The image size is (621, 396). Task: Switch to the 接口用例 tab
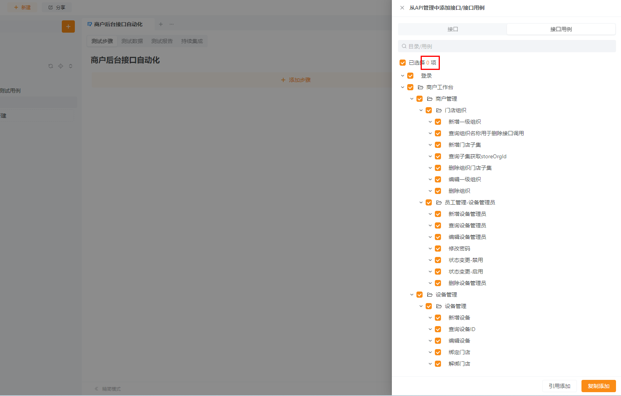click(561, 29)
